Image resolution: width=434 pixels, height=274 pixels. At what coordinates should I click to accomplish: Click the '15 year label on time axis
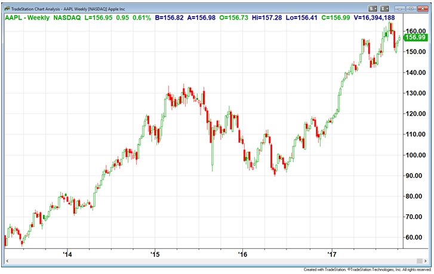point(155,254)
